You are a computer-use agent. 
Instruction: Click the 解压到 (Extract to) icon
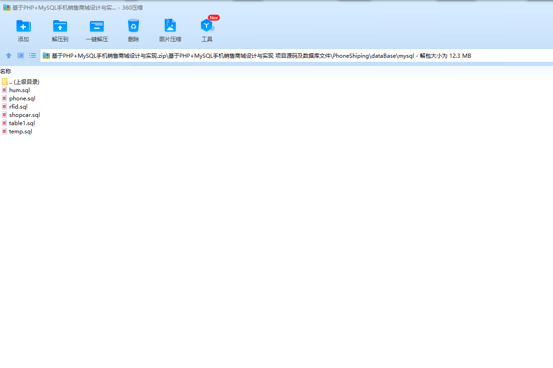[x=60, y=26]
